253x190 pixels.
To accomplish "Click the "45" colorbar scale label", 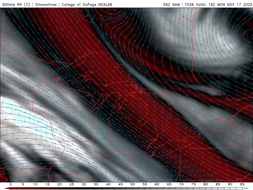I will tap(120, 184).
